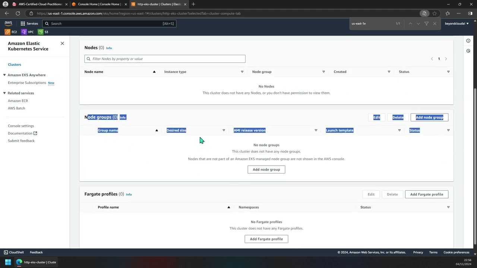The height and width of the screenshot is (268, 477).
Task: Click the Delete button for node groups
Action: coord(398,118)
